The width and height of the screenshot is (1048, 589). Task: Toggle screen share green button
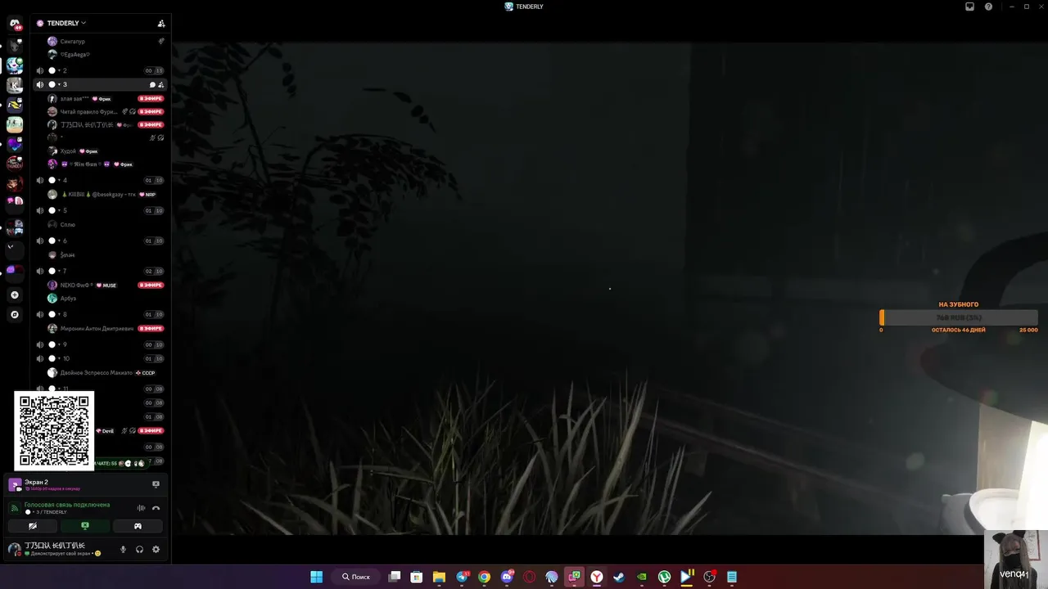pyautogui.click(x=85, y=526)
